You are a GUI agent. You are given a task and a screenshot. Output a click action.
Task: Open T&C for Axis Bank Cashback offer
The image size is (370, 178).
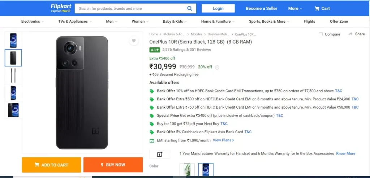[x=248, y=132]
